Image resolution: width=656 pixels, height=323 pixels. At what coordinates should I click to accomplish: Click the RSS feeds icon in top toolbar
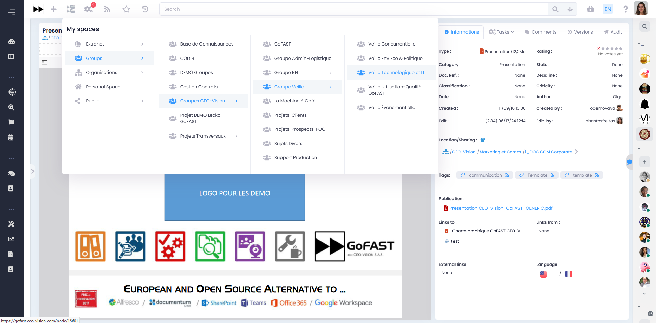pyautogui.click(x=107, y=9)
